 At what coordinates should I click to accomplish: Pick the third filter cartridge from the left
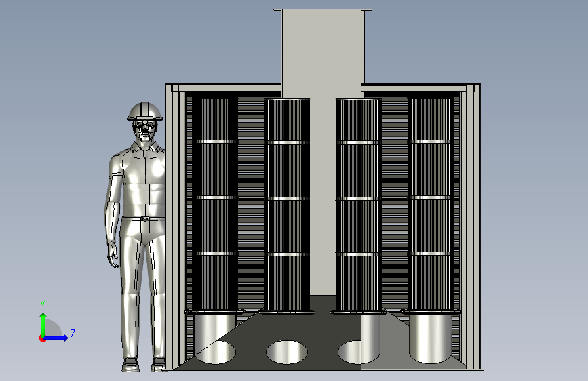[x=359, y=205]
